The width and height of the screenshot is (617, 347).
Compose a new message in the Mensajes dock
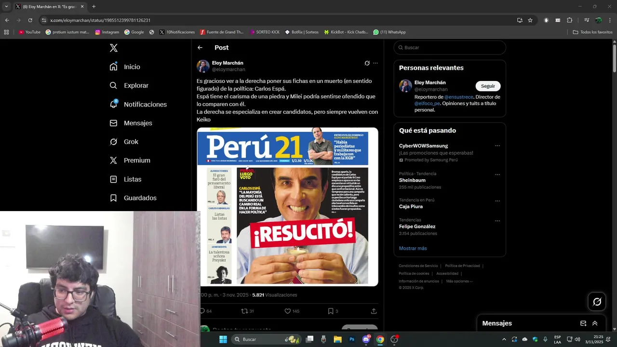(x=583, y=323)
